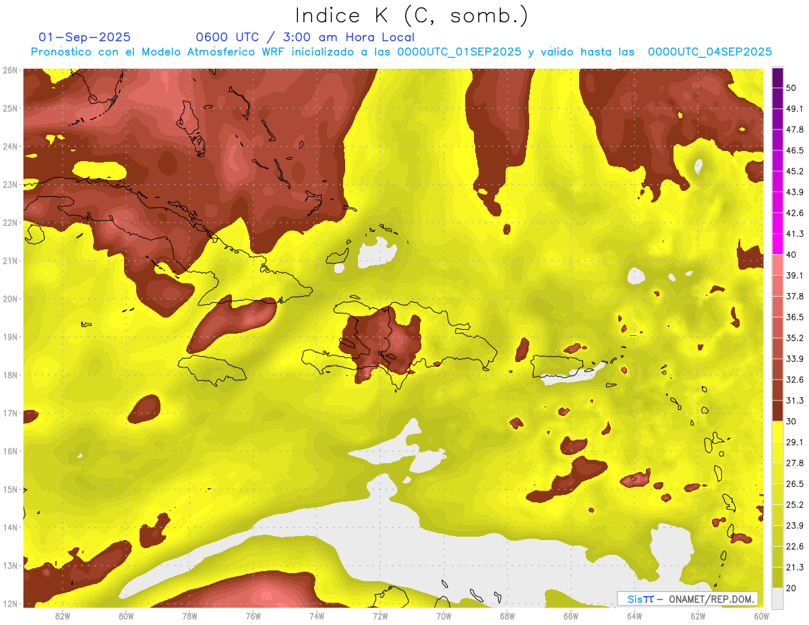Click the colorbar value 37.8
Image resolution: width=809 pixels, height=625 pixels.
point(794,296)
